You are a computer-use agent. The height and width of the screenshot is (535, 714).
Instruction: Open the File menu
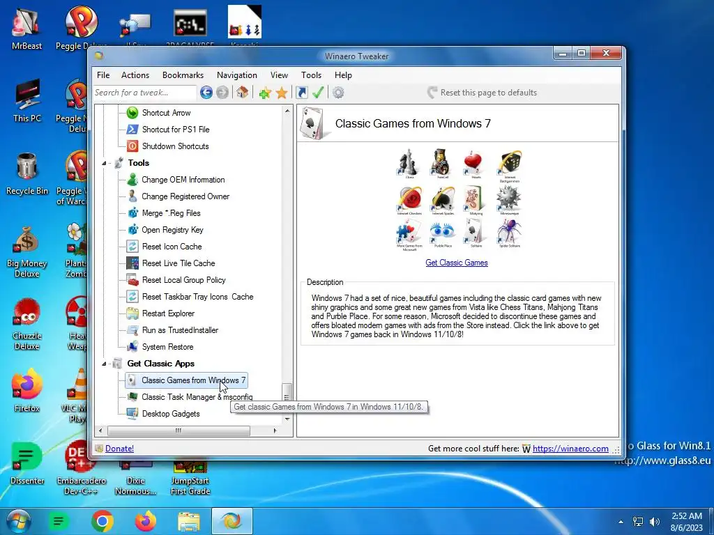coord(103,75)
